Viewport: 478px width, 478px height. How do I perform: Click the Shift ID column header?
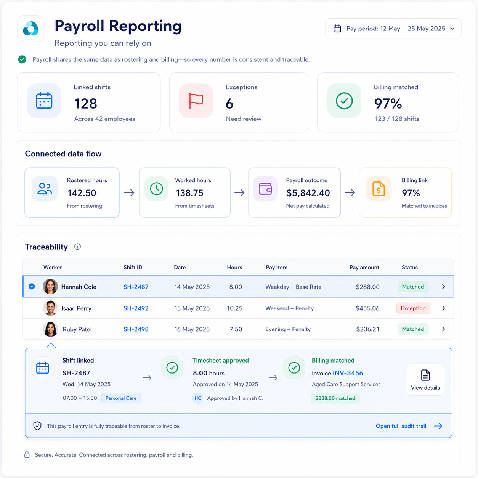133,267
